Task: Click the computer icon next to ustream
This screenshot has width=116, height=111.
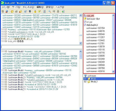Action: point(85,76)
